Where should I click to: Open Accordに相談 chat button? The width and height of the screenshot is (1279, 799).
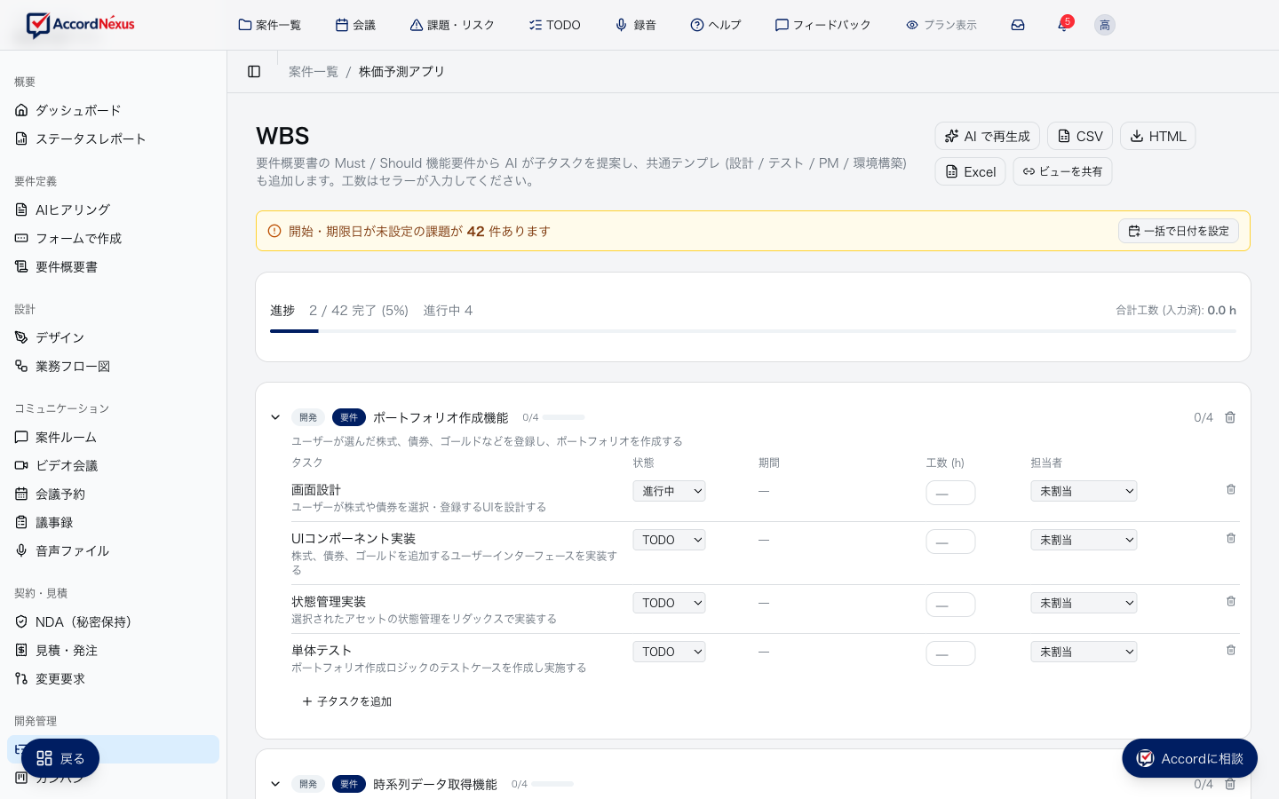click(x=1189, y=758)
